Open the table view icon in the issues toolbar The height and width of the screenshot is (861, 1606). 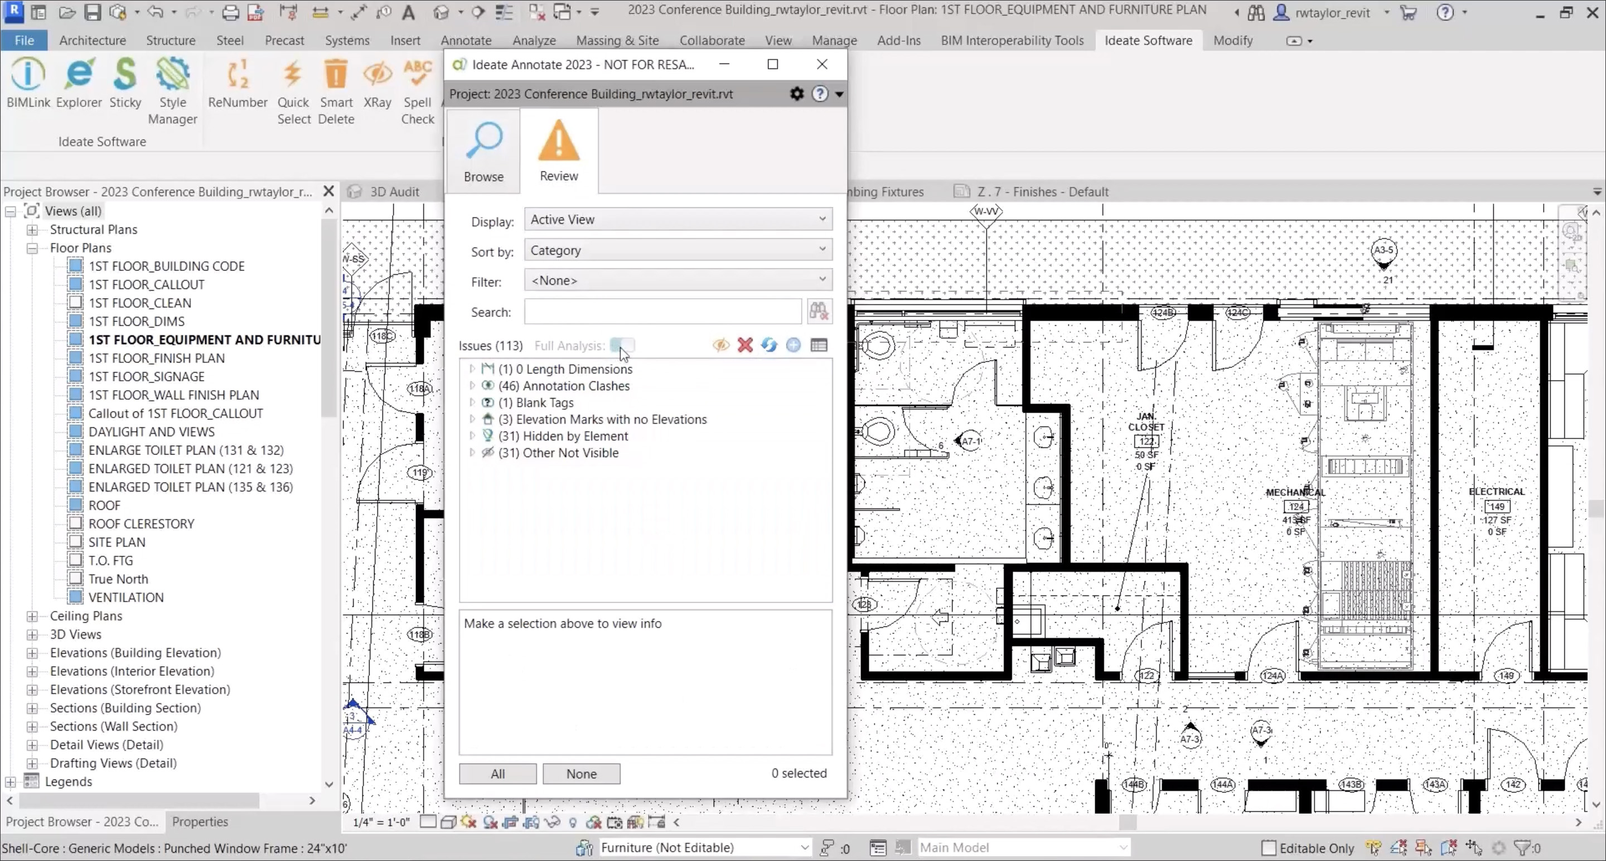[819, 345]
